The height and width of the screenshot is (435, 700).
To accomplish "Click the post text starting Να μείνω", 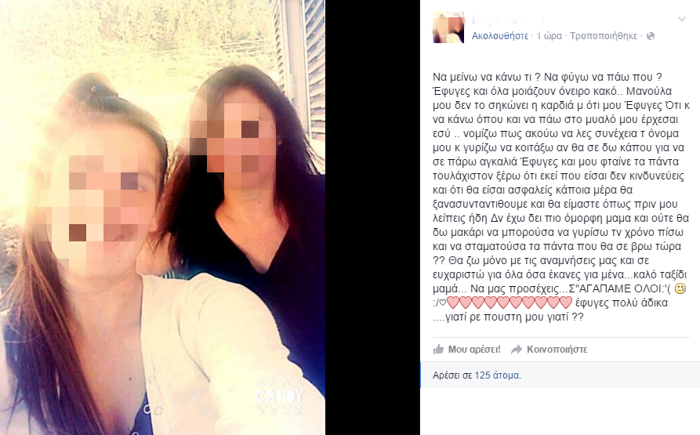I will [561, 197].
